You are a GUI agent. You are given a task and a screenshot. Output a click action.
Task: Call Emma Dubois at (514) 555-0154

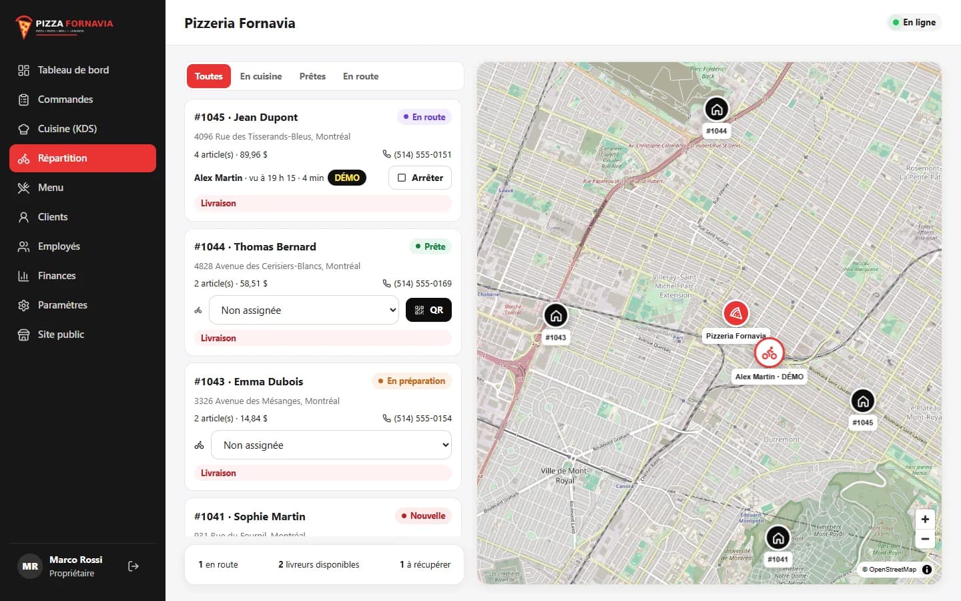(x=417, y=418)
